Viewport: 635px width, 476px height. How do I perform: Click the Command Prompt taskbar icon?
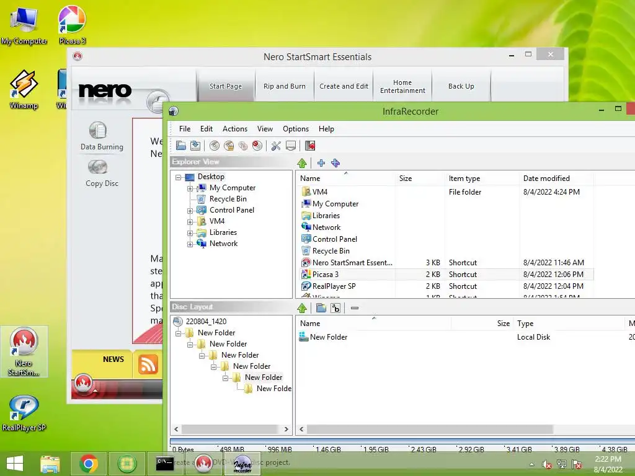tap(165, 464)
